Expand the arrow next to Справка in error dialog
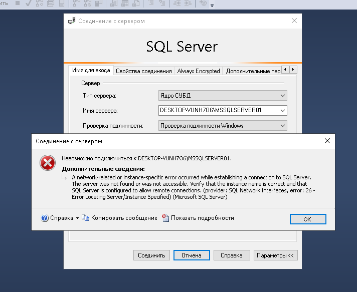This screenshot has width=357, height=292. (x=77, y=218)
